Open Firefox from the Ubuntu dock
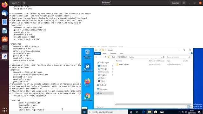The width and height of the screenshot is (203, 114). [4, 5]
